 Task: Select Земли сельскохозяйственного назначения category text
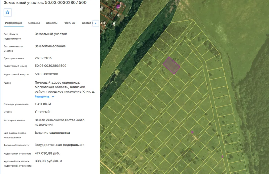(x=60, y=122)
